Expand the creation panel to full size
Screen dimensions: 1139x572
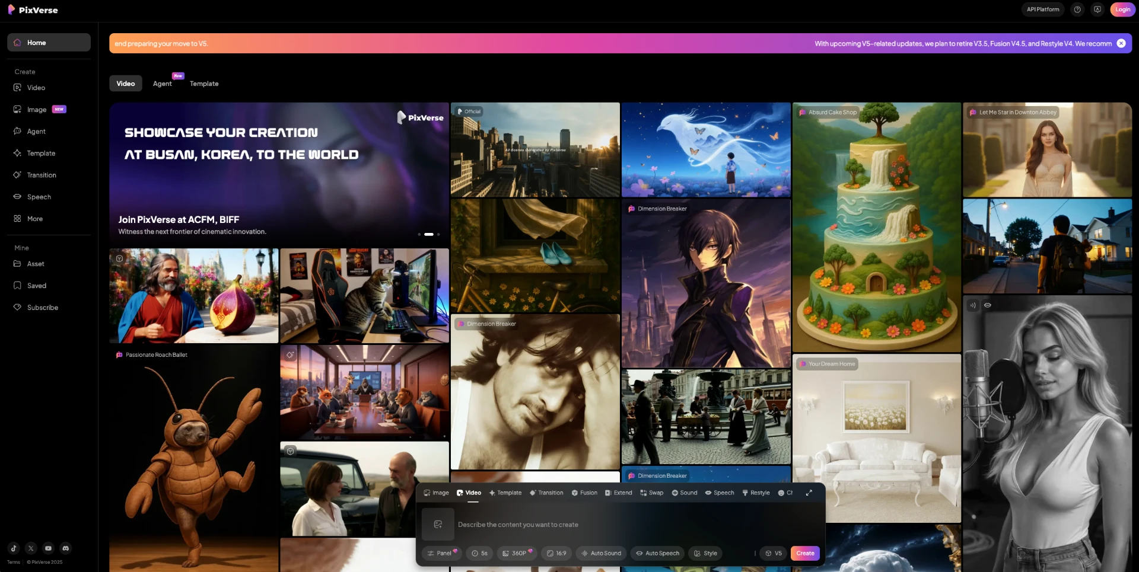pyautogui.click(x=809, y=493)
